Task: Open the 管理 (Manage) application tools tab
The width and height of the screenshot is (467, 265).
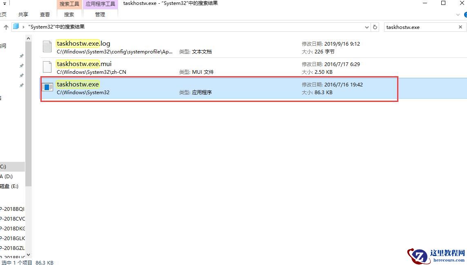Action: tap(100, 14)
